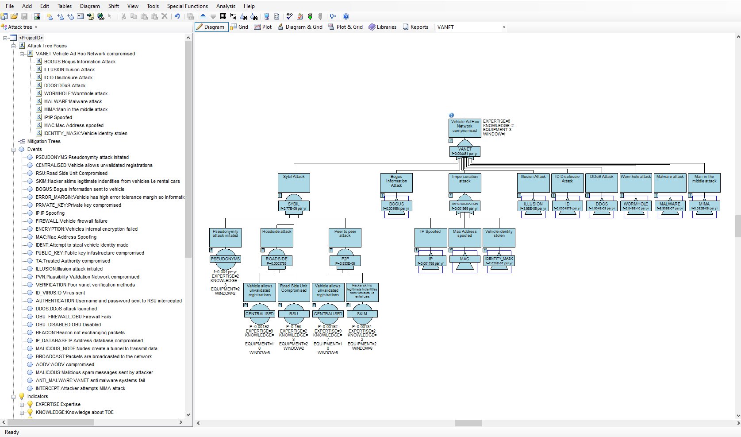Enable the Diagram & Grid view
This screenshot has height=437, width=741.
[x=300, y=27]
